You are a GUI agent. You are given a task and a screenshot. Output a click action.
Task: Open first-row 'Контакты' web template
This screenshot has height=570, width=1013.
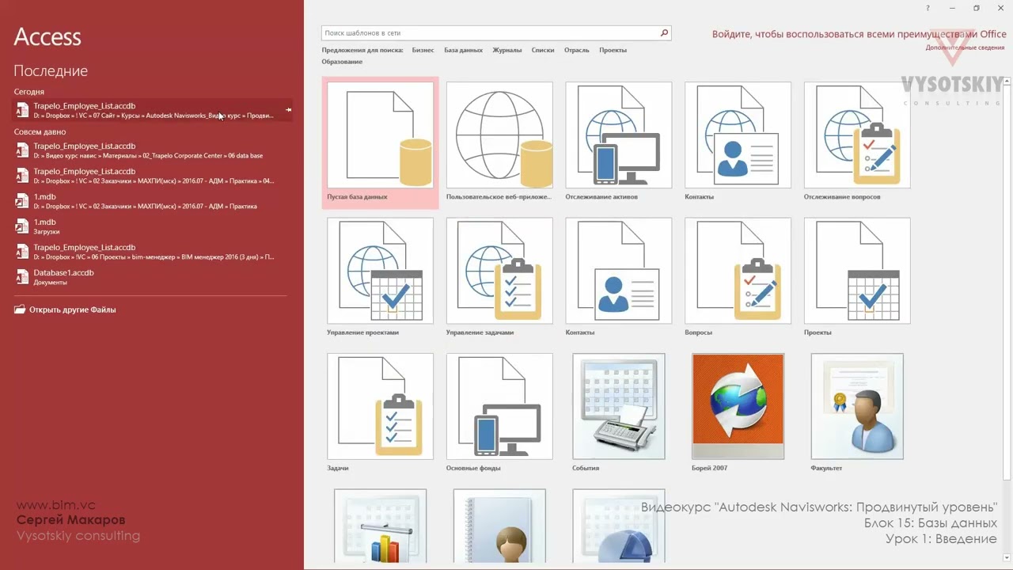click(x=738, y=142)
